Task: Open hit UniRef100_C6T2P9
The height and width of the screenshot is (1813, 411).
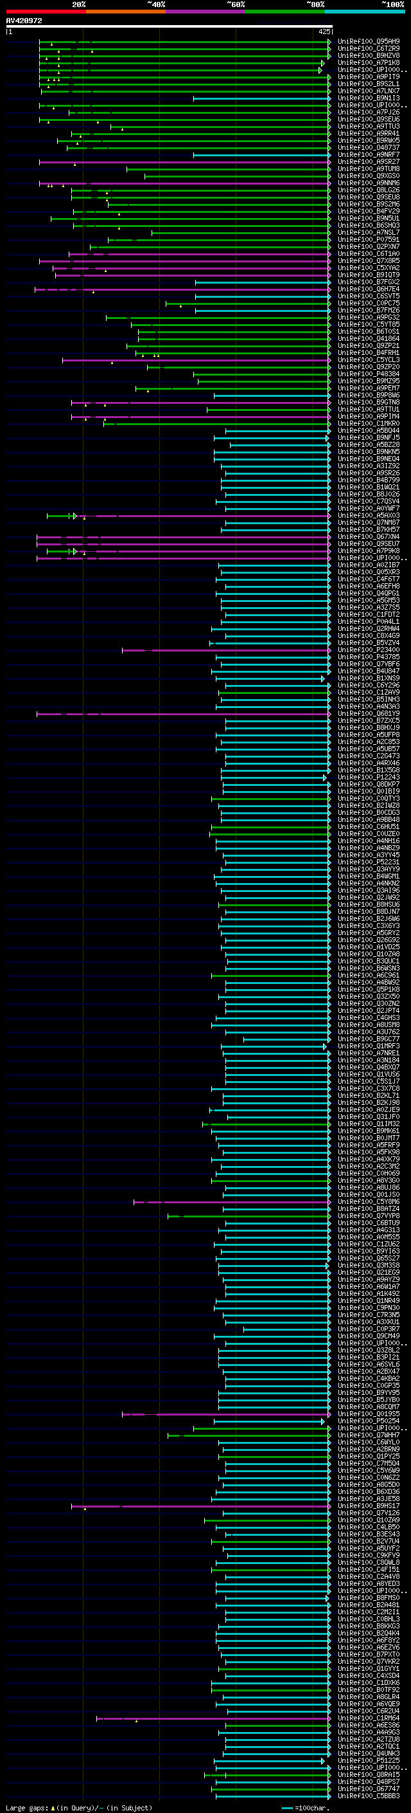Action: click(368, 49)
